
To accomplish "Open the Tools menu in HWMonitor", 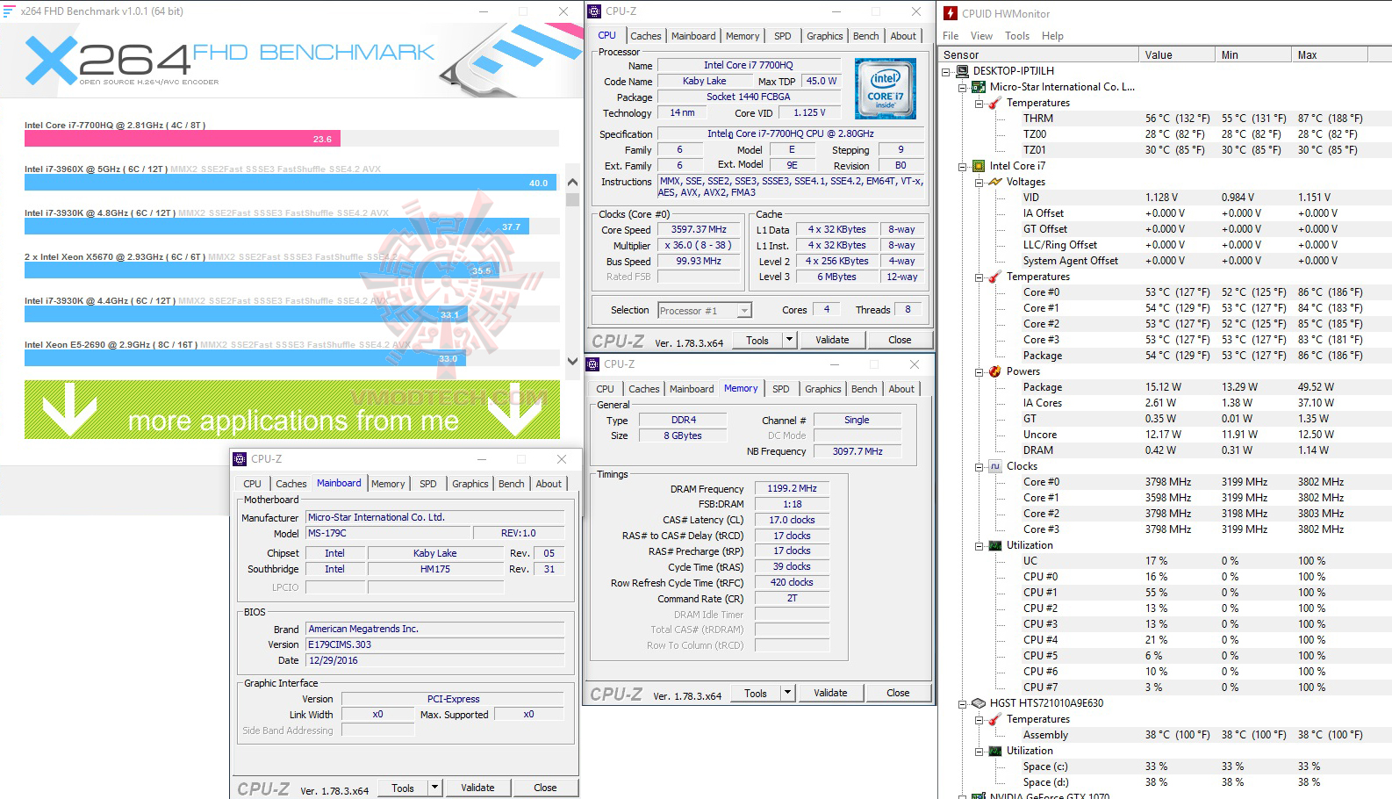I will pyautogui.click(x=1017, y=36).
